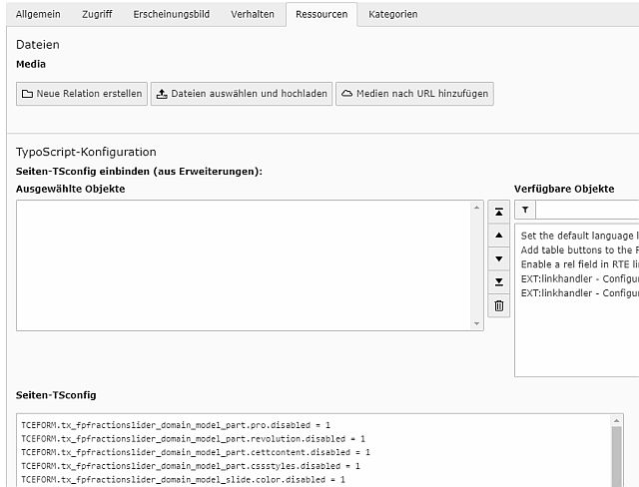The height and width of the screenshot is (487, 639).
Task: Select 'Set the default language' entry
Action: coord(579,236)
